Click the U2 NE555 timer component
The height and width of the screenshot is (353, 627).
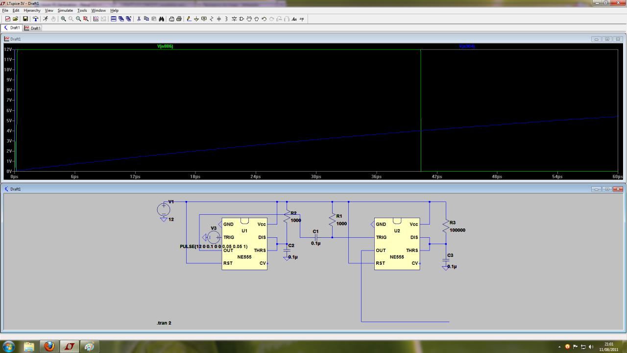tap(397, 244)
